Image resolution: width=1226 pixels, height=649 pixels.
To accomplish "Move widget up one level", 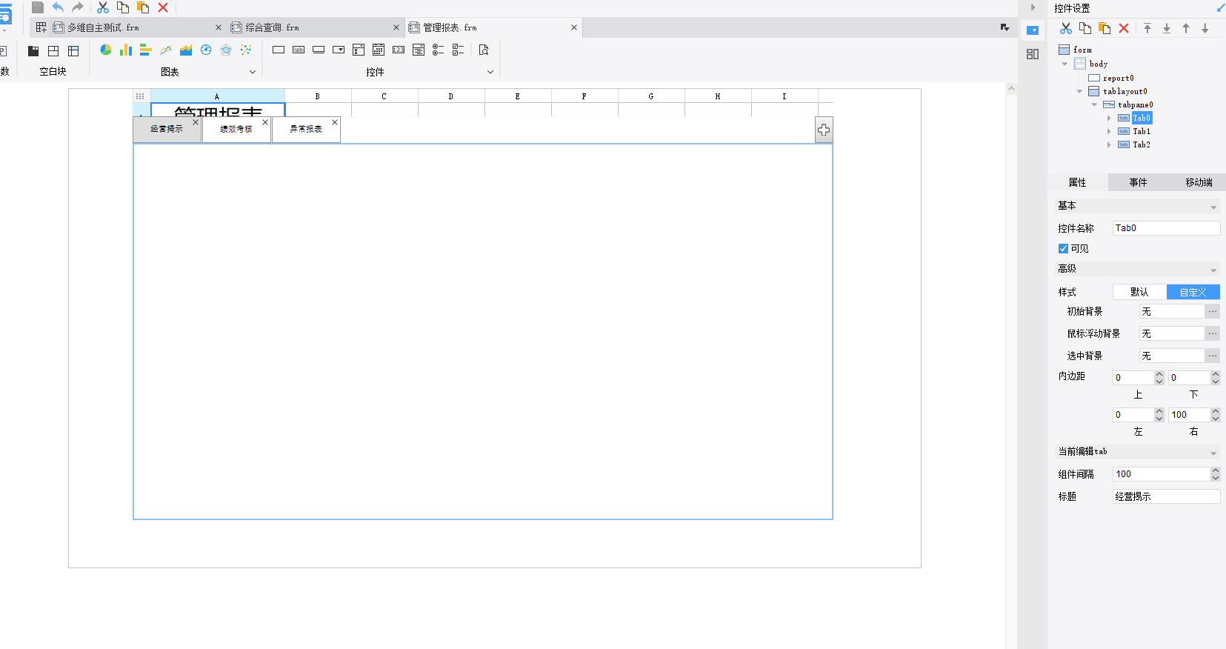I will pyautogui.click(x=1186, y=28).
